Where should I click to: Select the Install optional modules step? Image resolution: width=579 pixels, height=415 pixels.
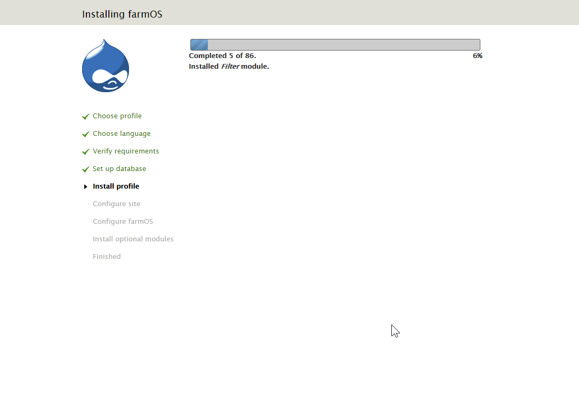pos(133,239)
